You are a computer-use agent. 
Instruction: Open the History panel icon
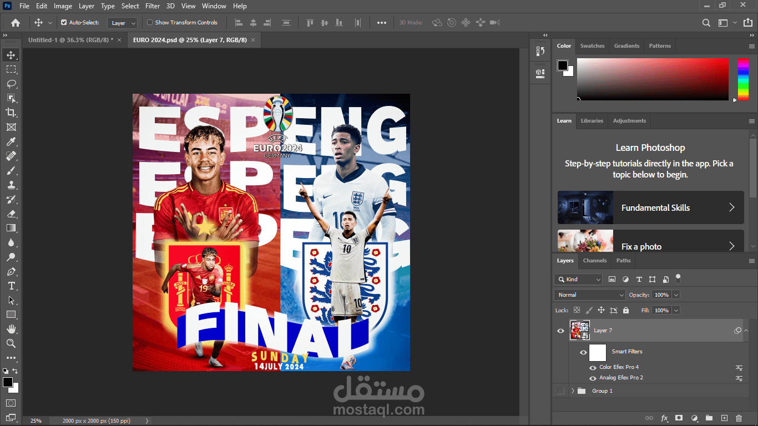(x=540, y=51)
